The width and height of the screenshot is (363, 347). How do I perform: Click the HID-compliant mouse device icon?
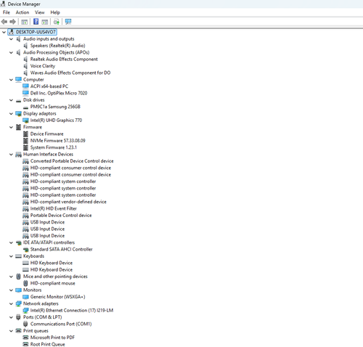[x=25, y=283]
